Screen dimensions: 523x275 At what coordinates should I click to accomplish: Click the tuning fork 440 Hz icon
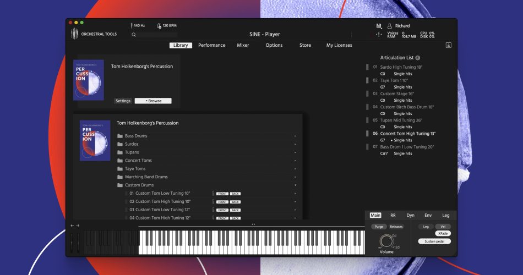click(132, 25)
